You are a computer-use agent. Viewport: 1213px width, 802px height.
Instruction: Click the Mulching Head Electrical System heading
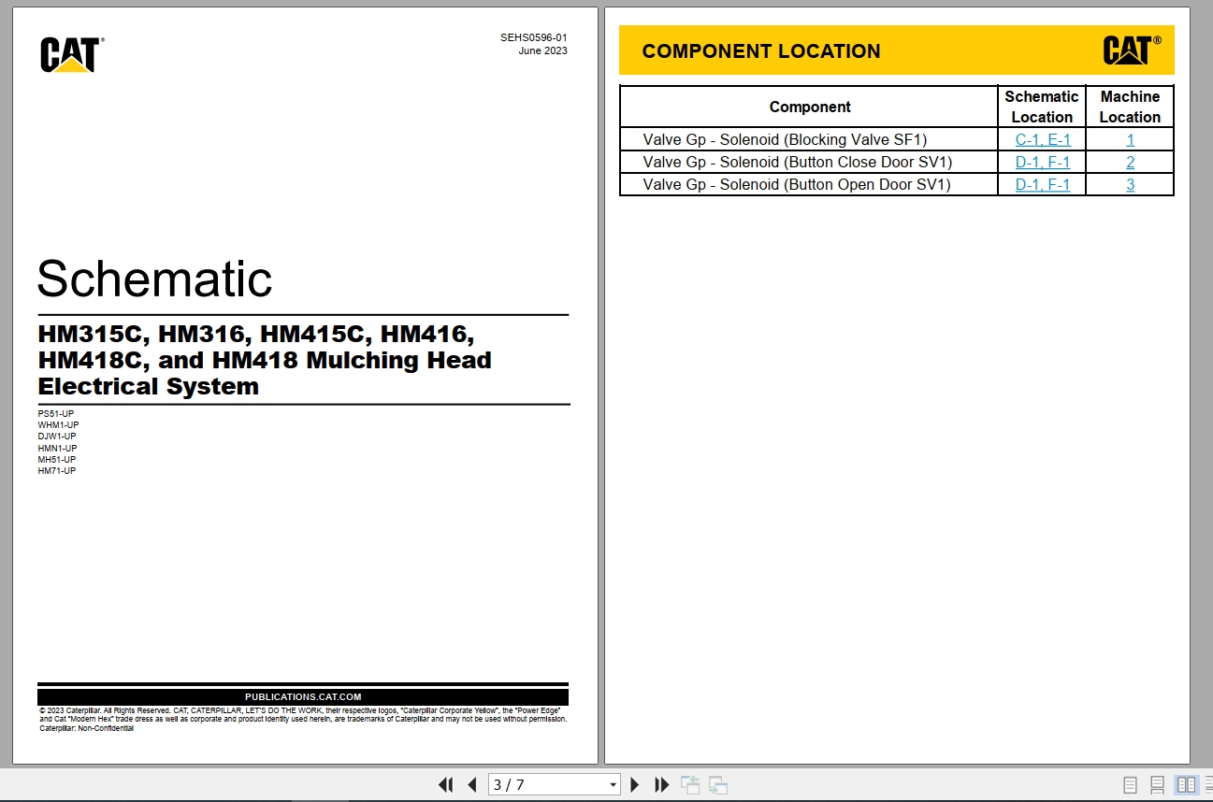[265, 360]
